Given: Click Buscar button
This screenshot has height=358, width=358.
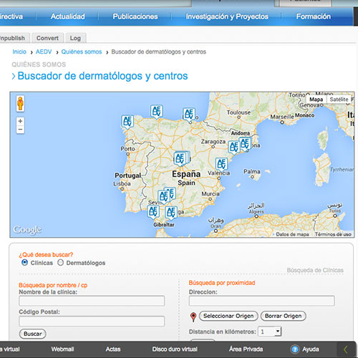Looking at the screenshot, I should pos(33,334).
